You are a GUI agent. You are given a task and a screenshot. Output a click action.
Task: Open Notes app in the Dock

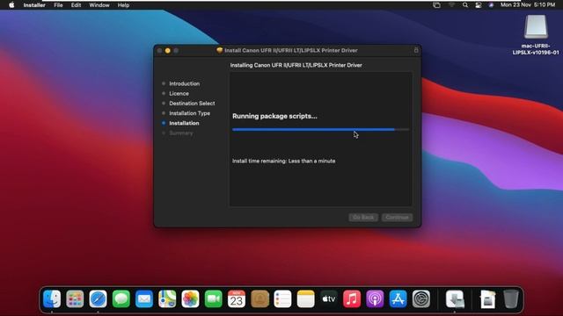click(305, 298)
